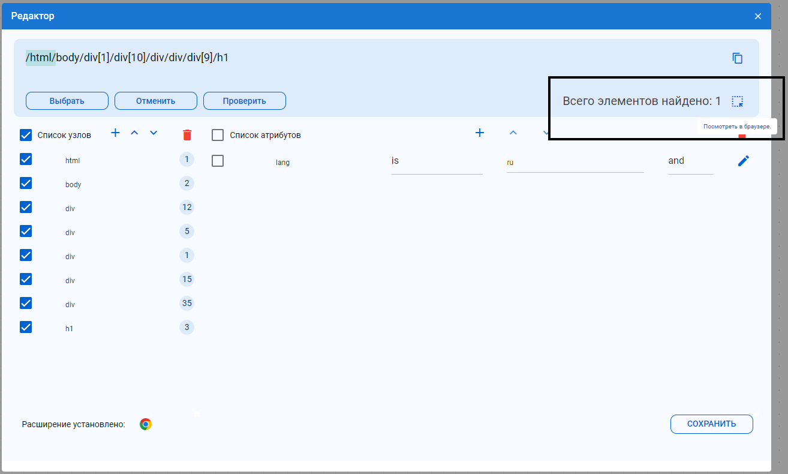Click the 'ru' attribute value field
This screenshot has width=788, height=474.
coord(575,162)
